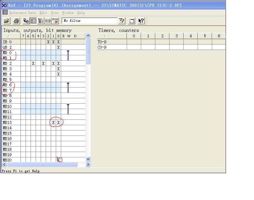Viewport: 254px width, 200px height.
Task: Select the MB16 row label
Action: coord(7,138)
